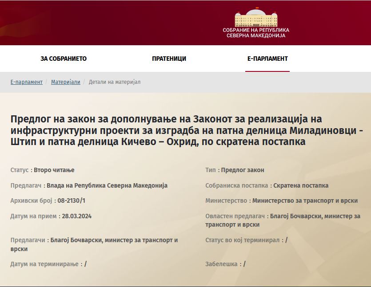Click the 'Собраниска постапка' label

click(x=237, y=185)
